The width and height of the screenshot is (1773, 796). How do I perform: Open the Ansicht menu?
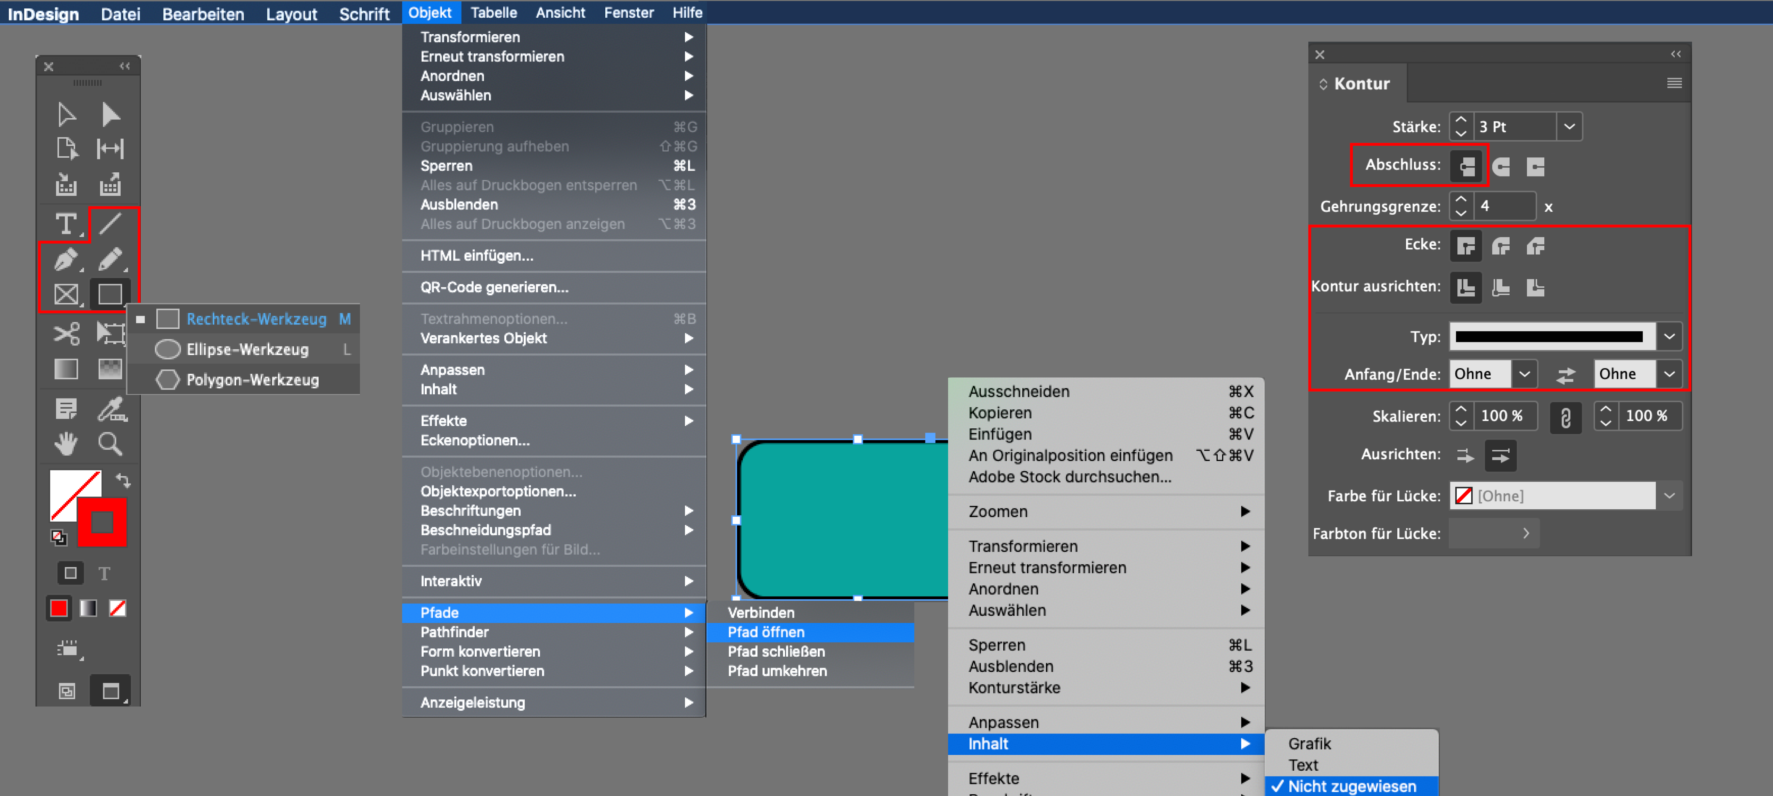pyautogui.click(x=560, y=13)
